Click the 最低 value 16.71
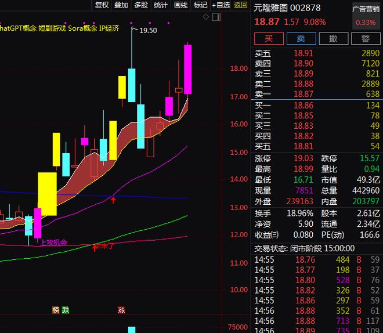 click(x=303, y=180)
